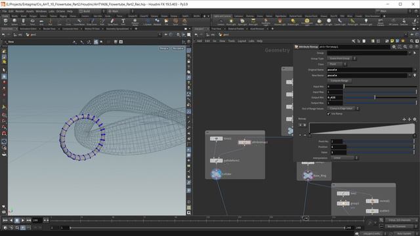Add a Caustic Light from shelf
The height and width of the screenshot is (236, 420).
click(340, 22)
